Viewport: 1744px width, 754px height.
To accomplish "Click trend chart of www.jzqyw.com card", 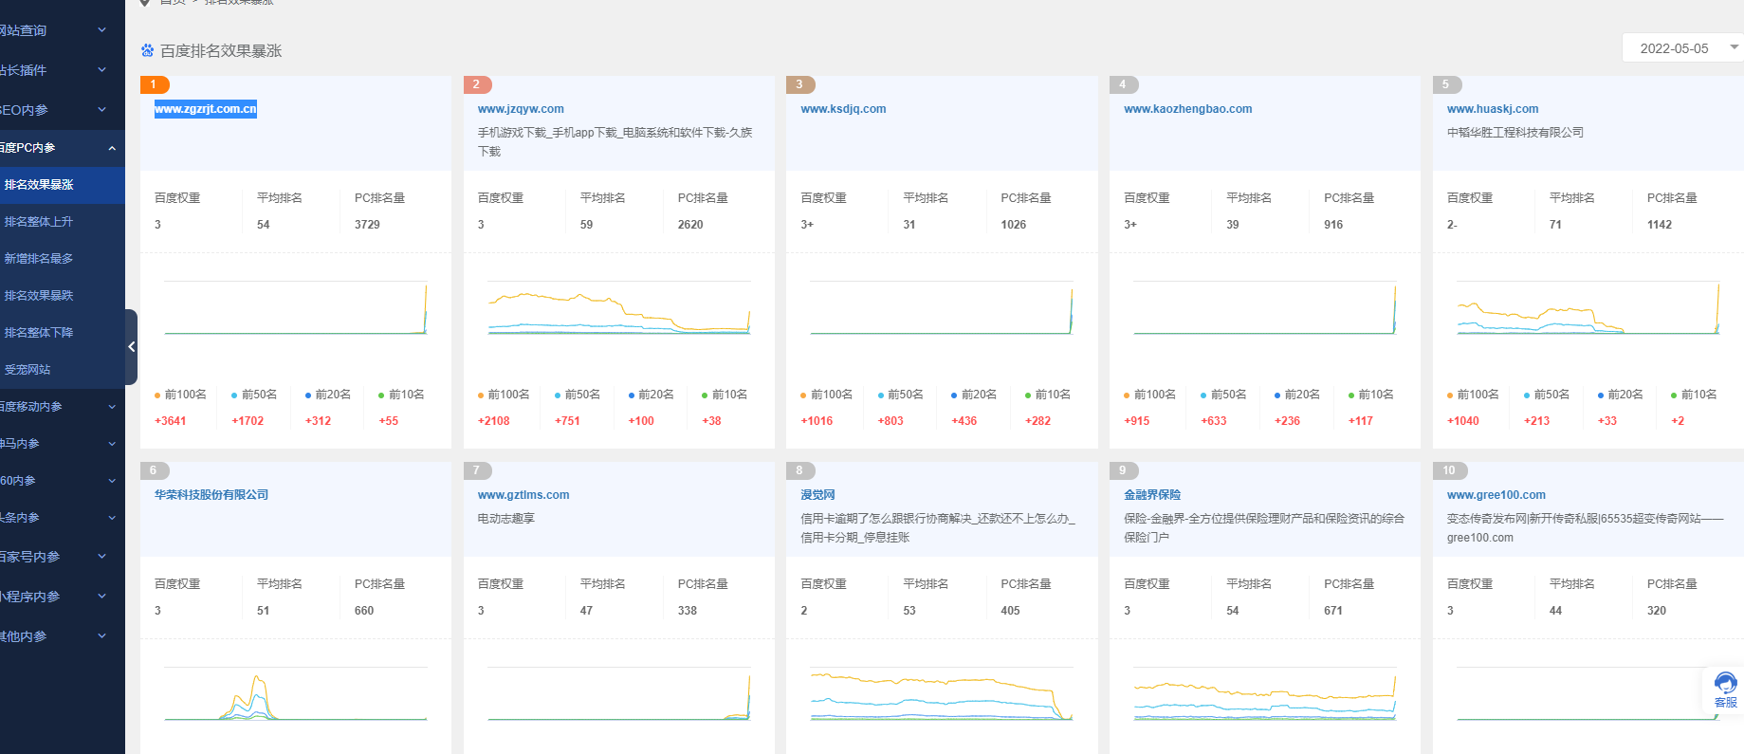I will pyautogui.click(x=619, y=308).
